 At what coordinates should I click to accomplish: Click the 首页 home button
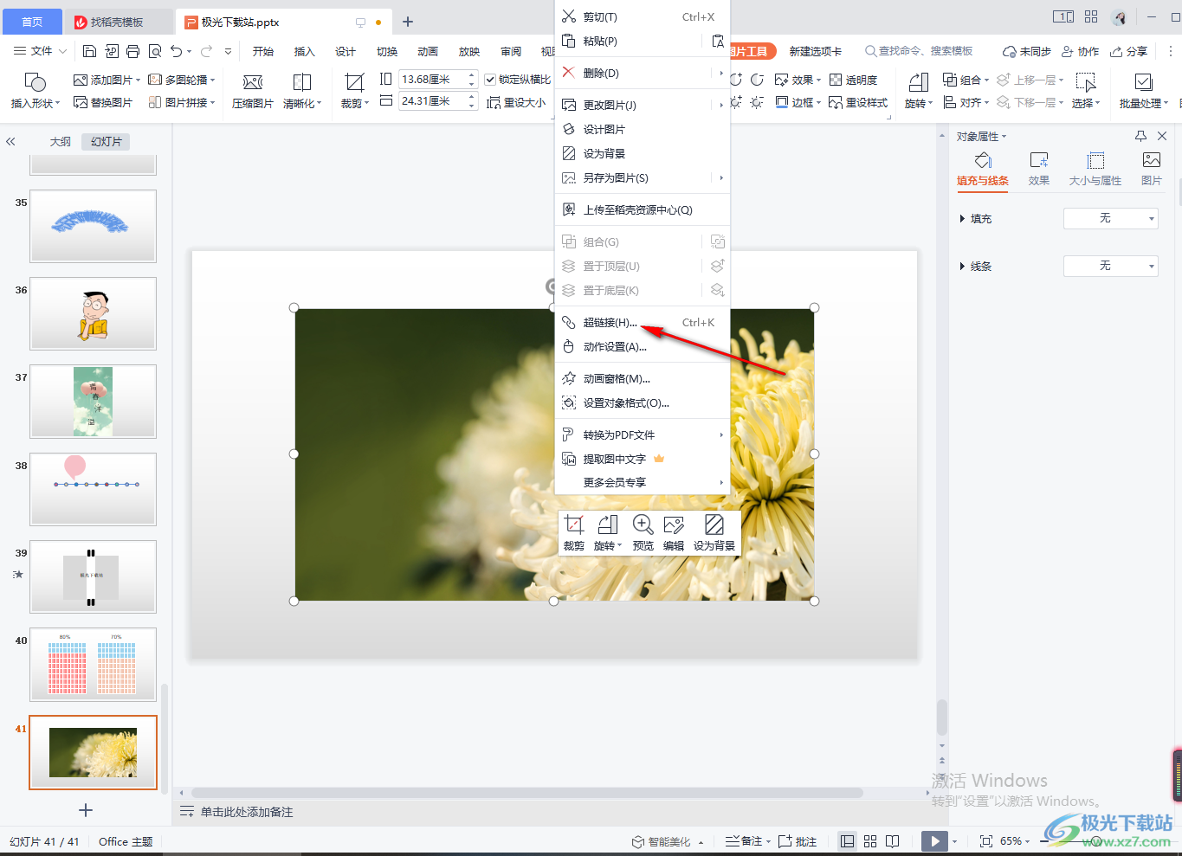tap(32, 22)
